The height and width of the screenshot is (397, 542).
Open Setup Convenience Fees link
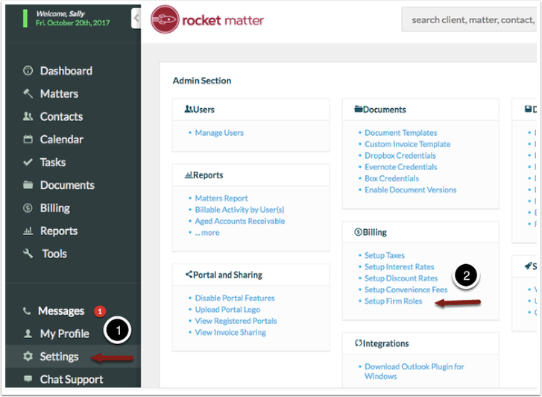click(x=406, y=290)
